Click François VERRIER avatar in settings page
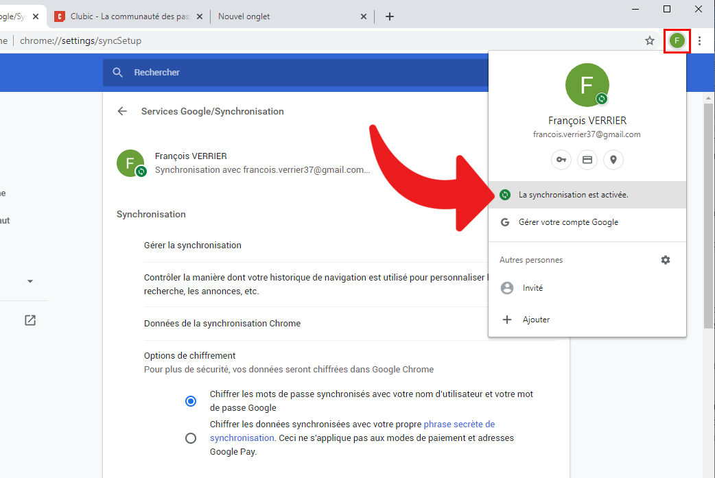Viewport: 715px width, 478px height. point(131,163)
